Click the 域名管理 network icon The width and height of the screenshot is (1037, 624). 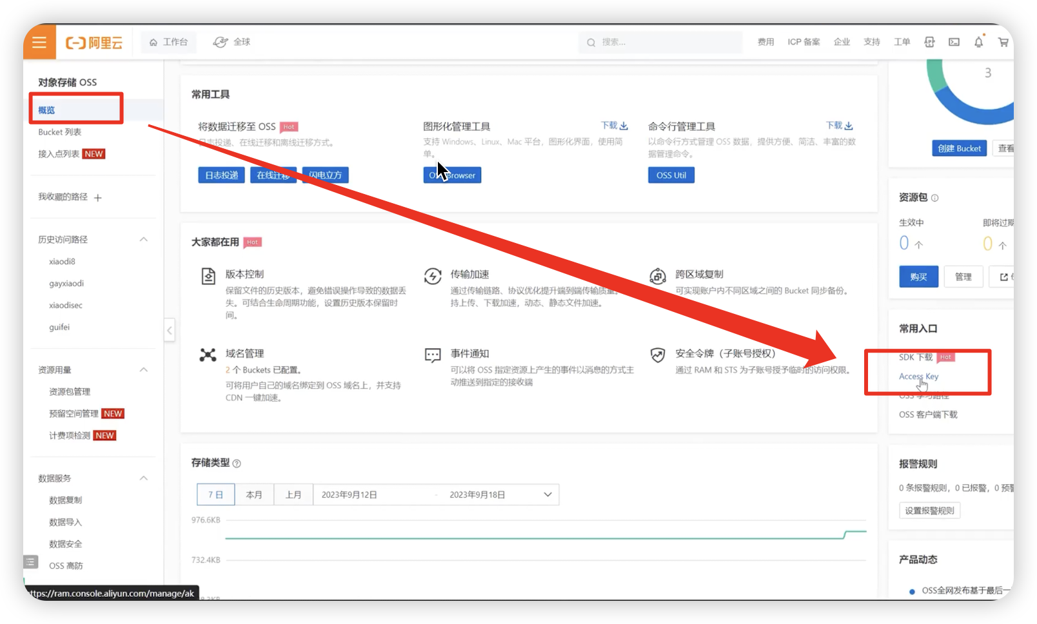(x=208, y=355)
